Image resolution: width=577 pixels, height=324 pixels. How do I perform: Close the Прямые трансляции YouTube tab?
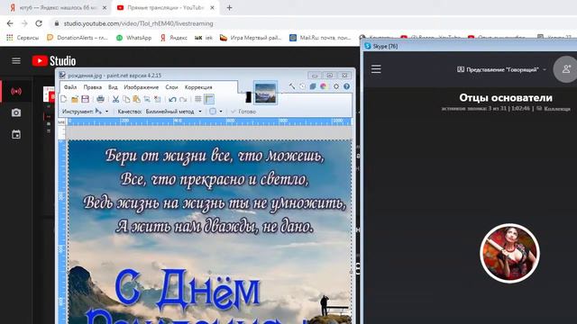212,7
